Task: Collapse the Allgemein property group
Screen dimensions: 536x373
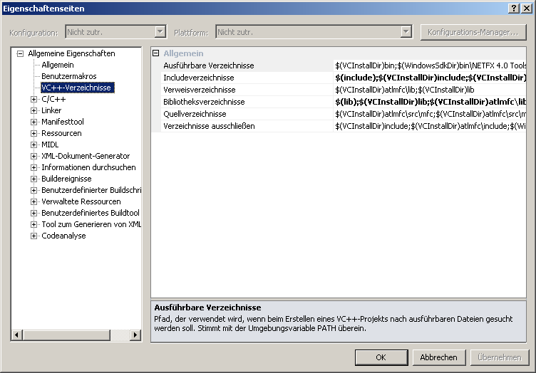Action: pos(156,53)
